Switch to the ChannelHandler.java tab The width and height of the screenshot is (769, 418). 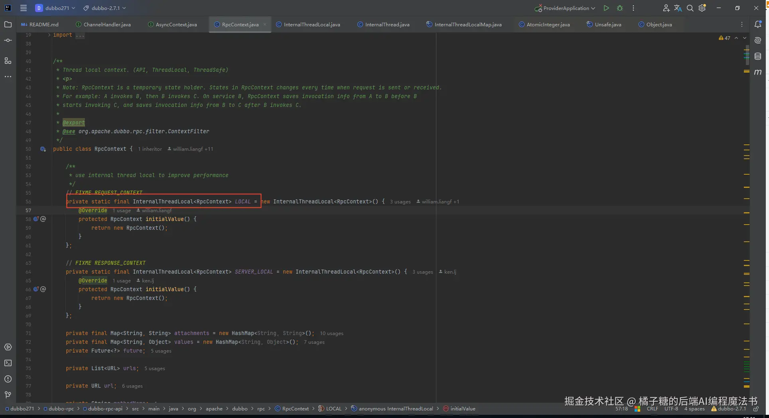(103, 24)
